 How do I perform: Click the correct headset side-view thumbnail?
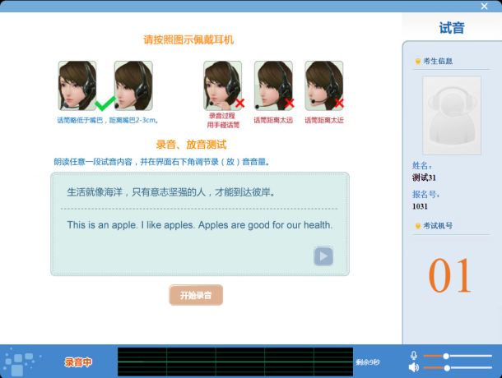pos(133,85)
